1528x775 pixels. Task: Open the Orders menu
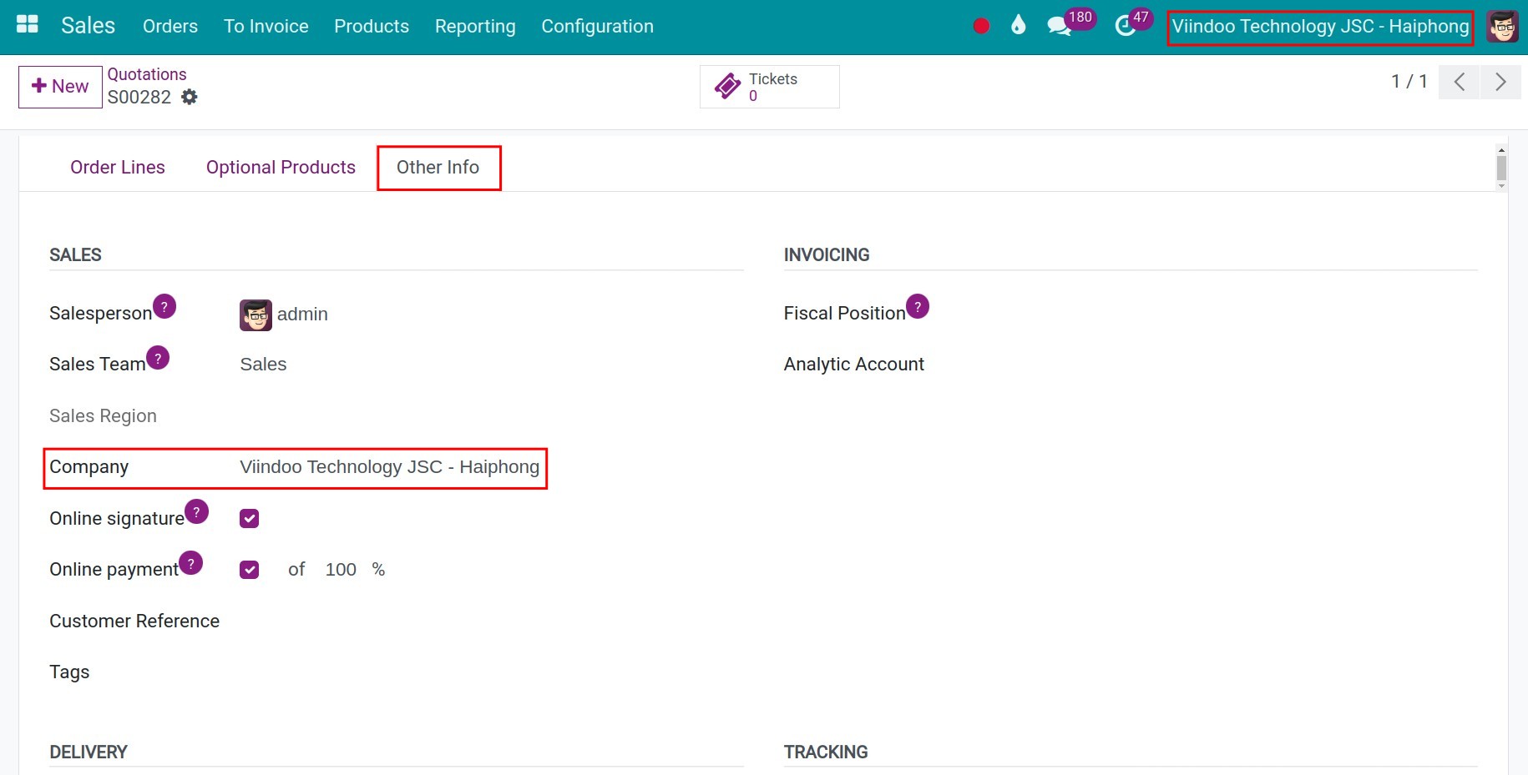click(170, 27)
